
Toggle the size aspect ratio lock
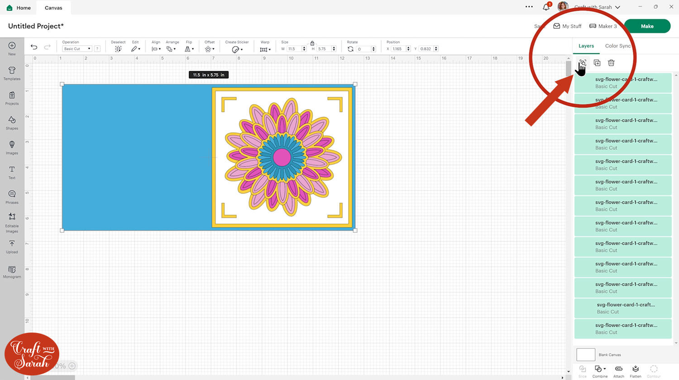(x=312, y=43)
